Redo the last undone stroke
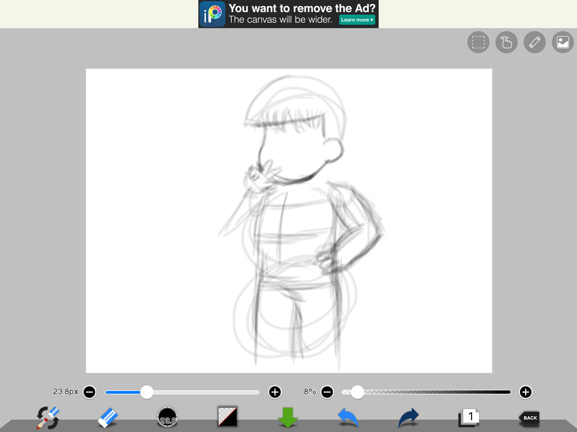This screenshot has width=577, height=432. click(x=408, y=418)
